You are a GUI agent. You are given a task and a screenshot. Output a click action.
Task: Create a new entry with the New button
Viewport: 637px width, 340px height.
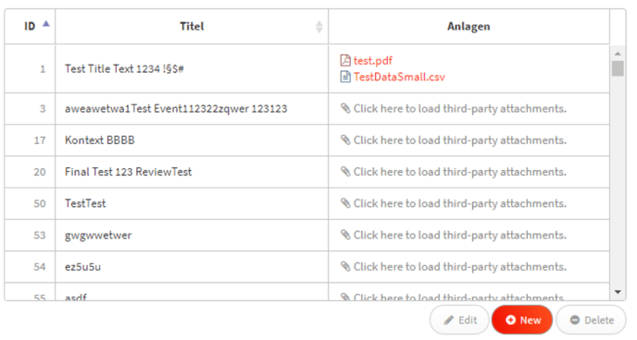pyautogui.click(x=522, y=321)
